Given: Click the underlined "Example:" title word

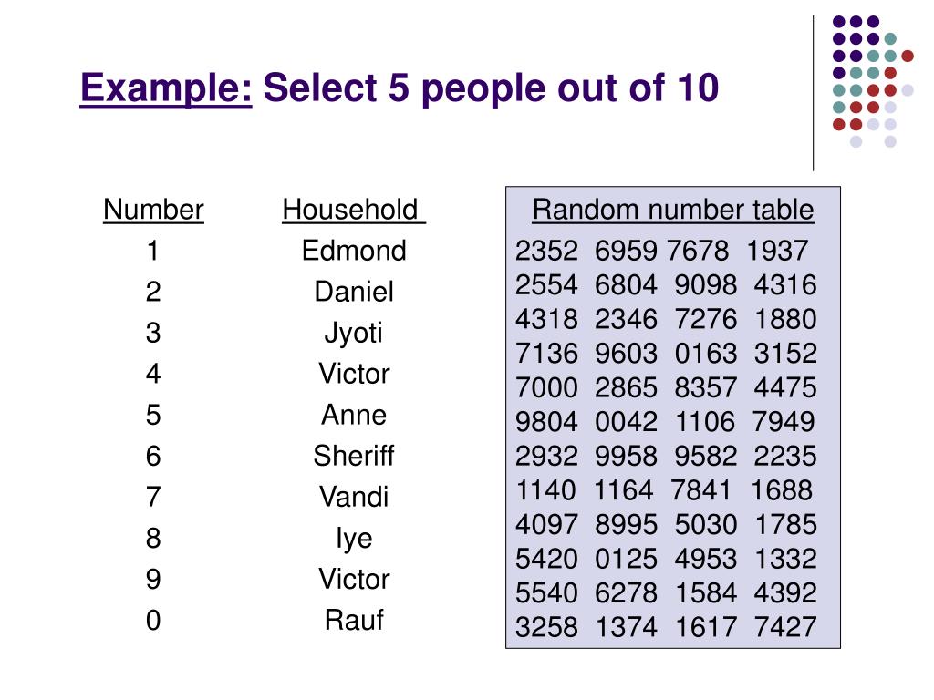Looking at the screenshot, I should [x=166, y=88].
